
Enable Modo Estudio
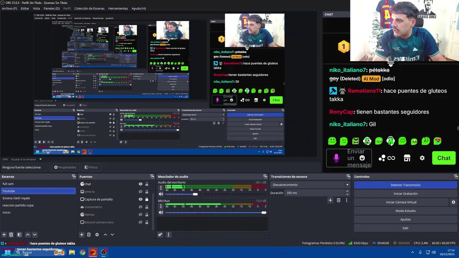(x=406, y=211)
